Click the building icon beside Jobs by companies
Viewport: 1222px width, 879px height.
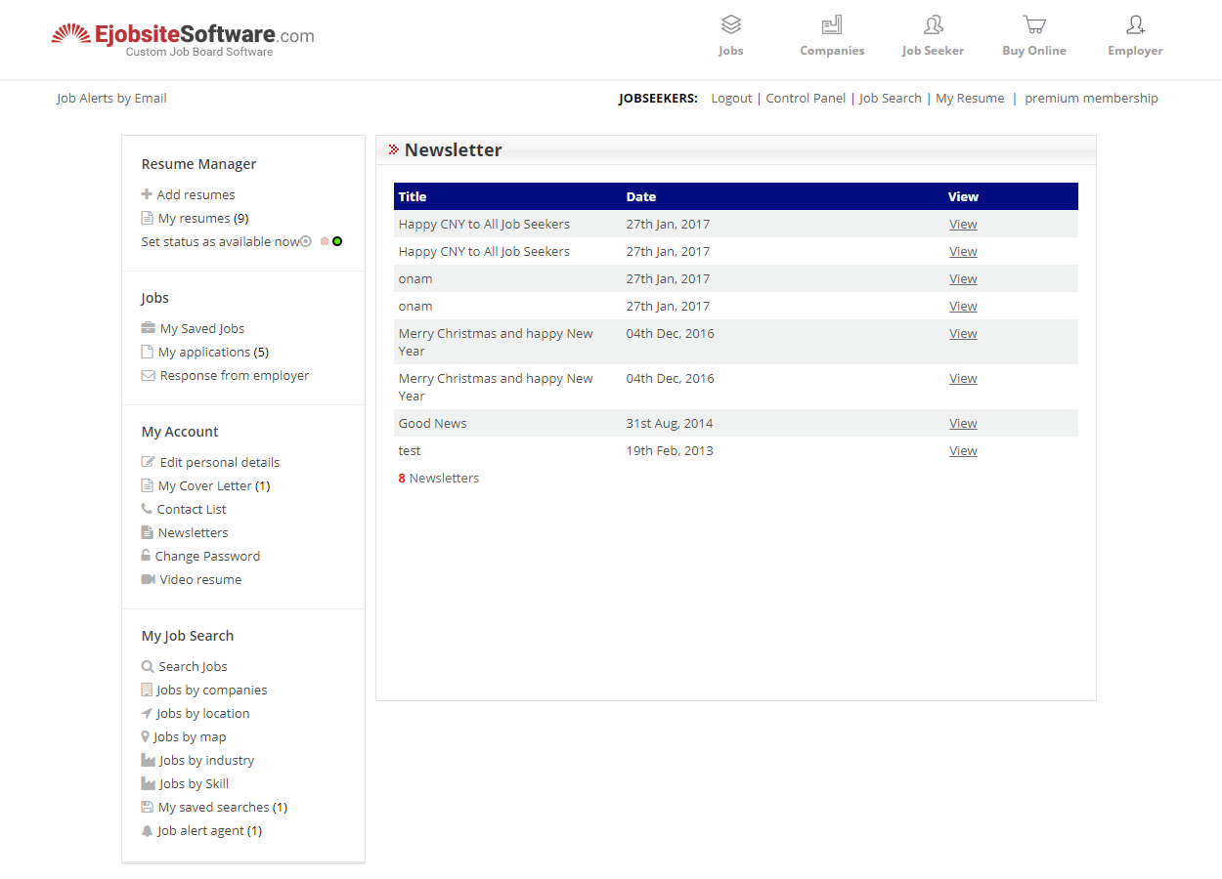pyautogui.click(x=147, y=690)
